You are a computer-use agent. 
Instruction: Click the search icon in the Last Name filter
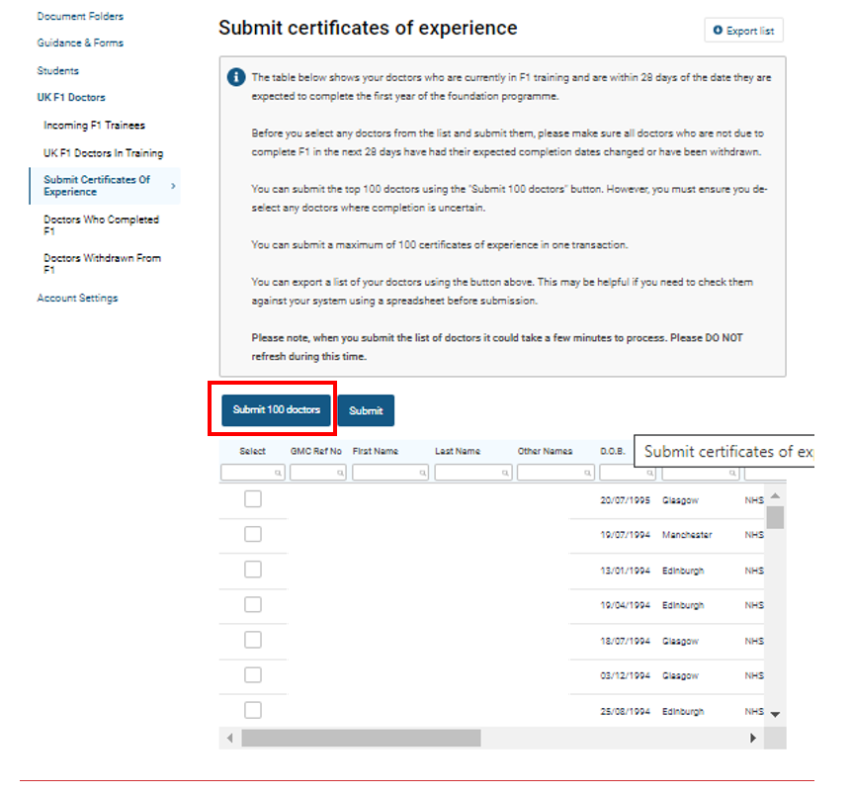click(505, 473)
